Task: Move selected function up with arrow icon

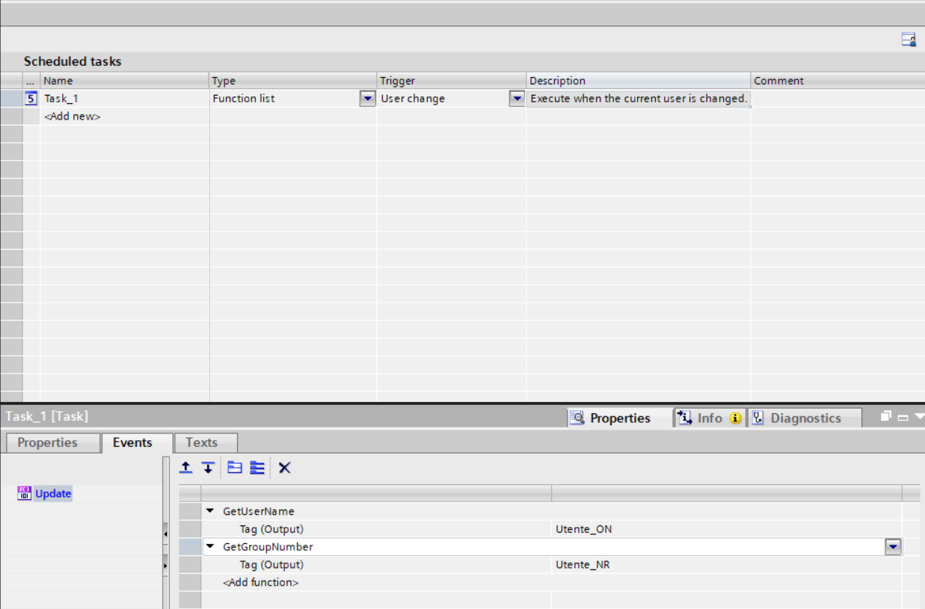Action: point(186,468)
